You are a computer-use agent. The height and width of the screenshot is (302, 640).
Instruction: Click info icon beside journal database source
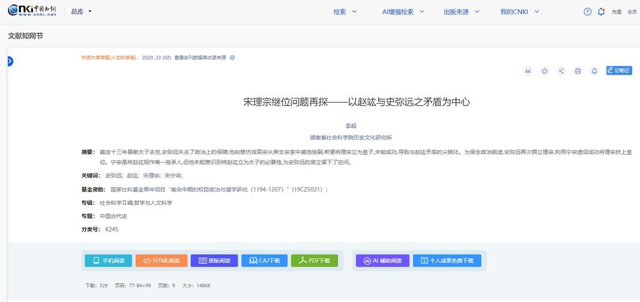(x=232, y=58)
